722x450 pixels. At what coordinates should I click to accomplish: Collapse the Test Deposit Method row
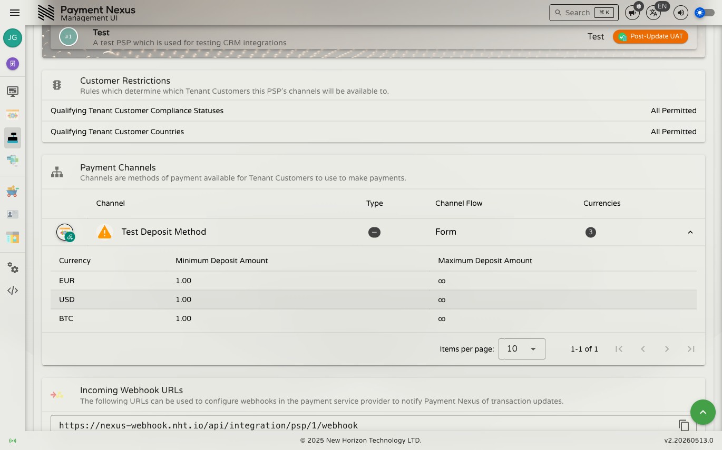coord(690,232)
